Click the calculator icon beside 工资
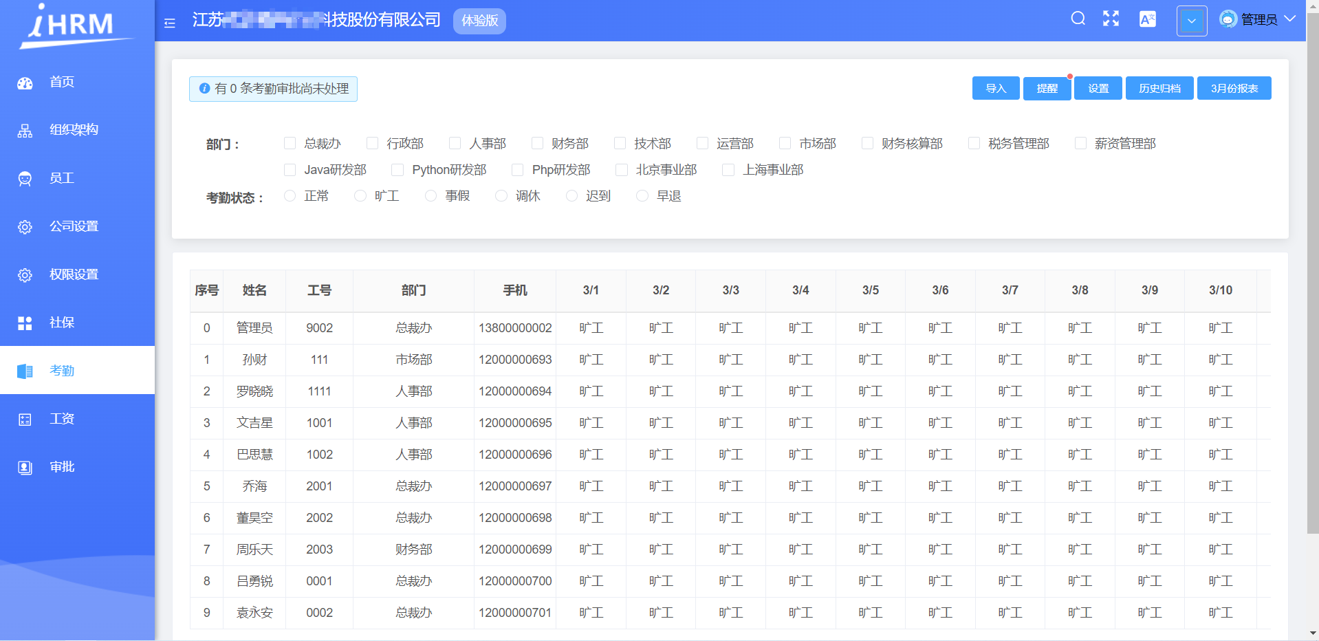This screenshot has width=1319, height=641. pyautogui.click(x=25, y=420)
